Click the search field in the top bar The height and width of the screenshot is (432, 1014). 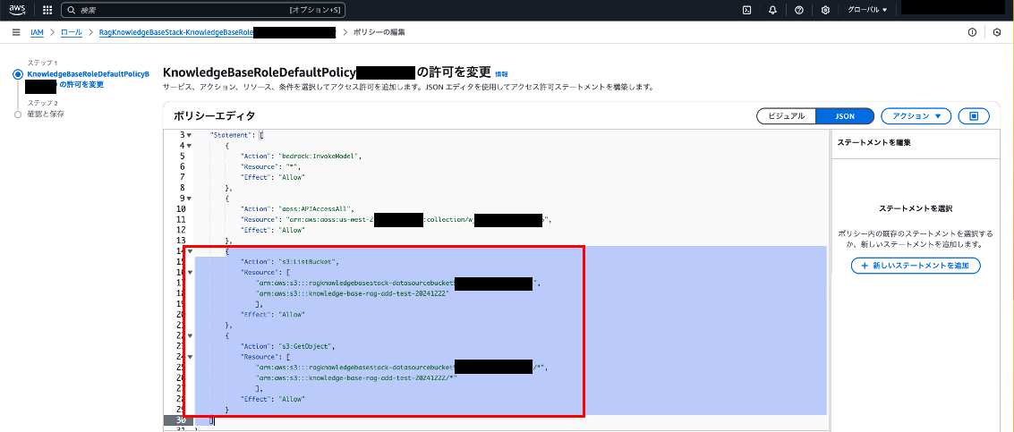click(203, 11)
